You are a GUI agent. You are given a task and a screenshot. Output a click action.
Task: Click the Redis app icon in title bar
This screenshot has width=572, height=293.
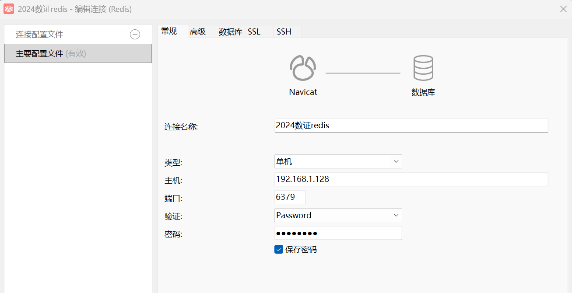point(8,9)
